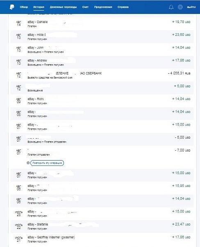Image resolution: width=200 pixels, height=247 pixels.
Task: Click the PayPal logo icon
Action: 12,7
